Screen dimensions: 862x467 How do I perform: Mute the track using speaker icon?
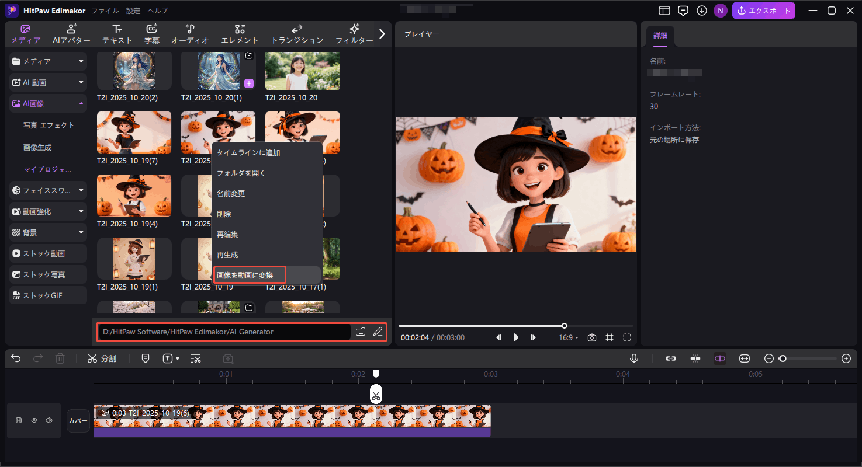pyautogui.click(x=49, y=420)
